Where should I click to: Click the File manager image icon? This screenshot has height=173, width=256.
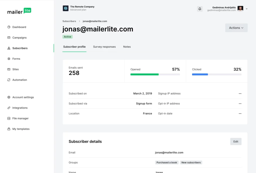coord(9,118)
